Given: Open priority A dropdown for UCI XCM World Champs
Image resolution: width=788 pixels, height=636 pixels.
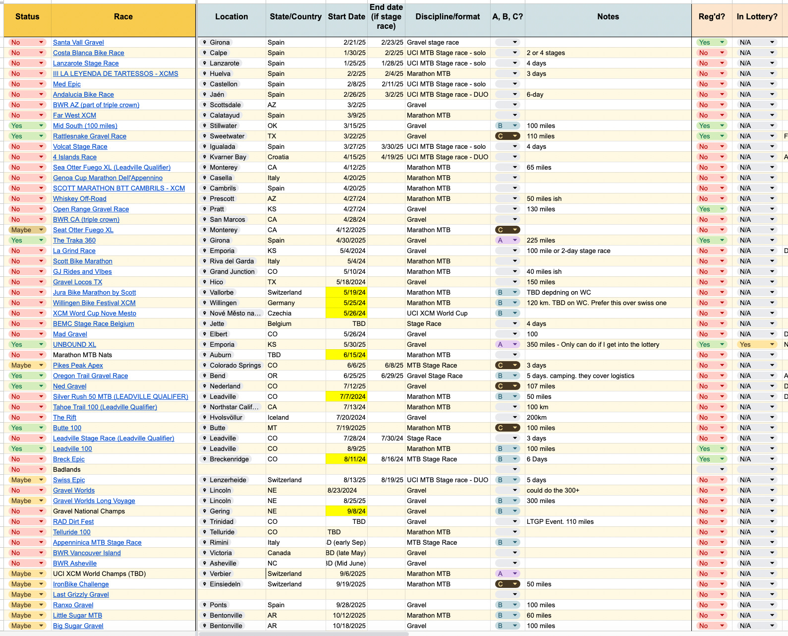Looking at the screenshot, I should [507, 573].
